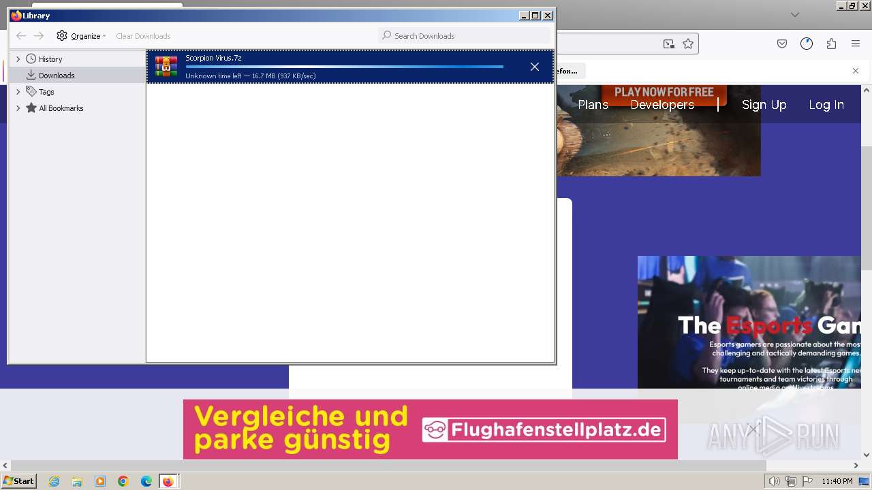872x490 pixels.
Task: Click the Log In link
Action: tap(826, 105)
